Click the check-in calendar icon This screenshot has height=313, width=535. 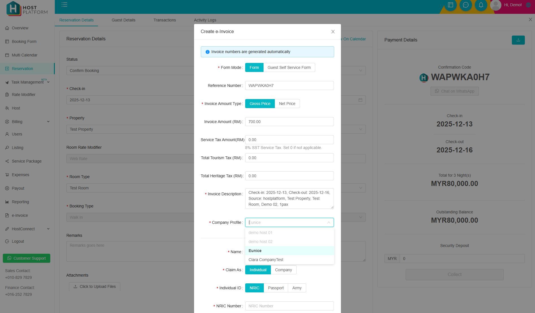pyautogui.click(x=360, y=100)
